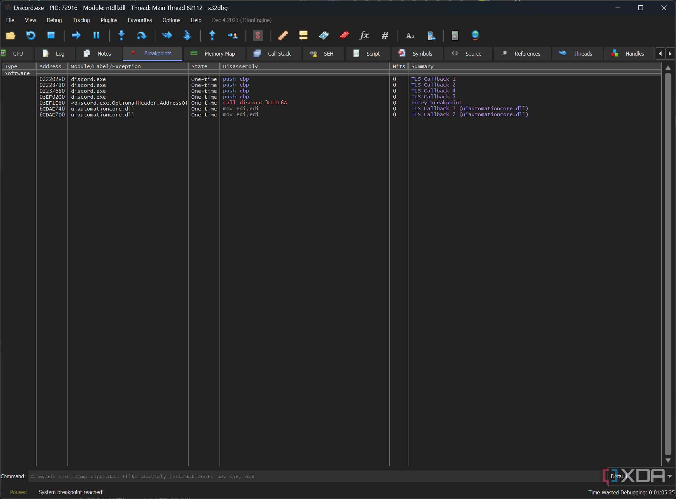Click the tab bar left arrow
Screen dimensions: 676x499
tap(660, 54)
